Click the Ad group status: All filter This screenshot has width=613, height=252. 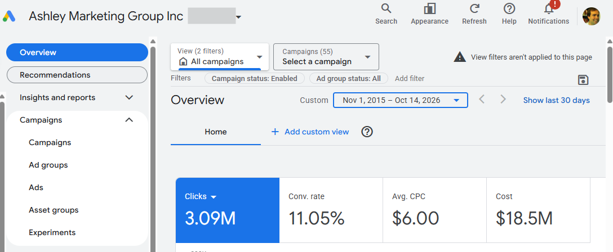(x=348, y=78)
